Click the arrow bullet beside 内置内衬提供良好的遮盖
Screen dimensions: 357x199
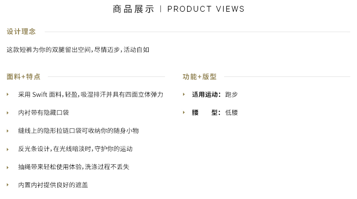tap(8, 185)
